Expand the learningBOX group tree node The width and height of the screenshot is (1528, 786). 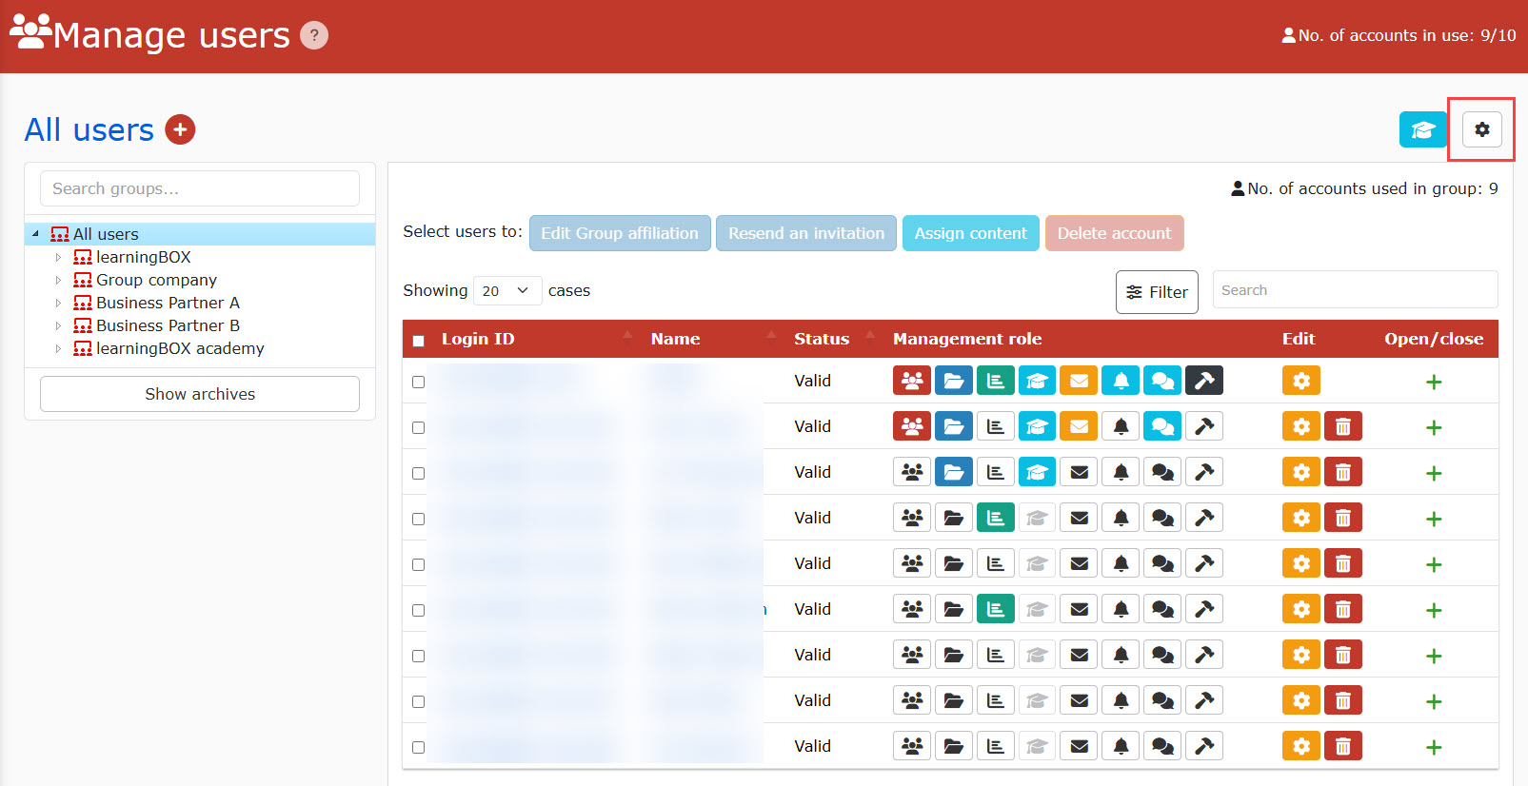(x=58, y=257)
